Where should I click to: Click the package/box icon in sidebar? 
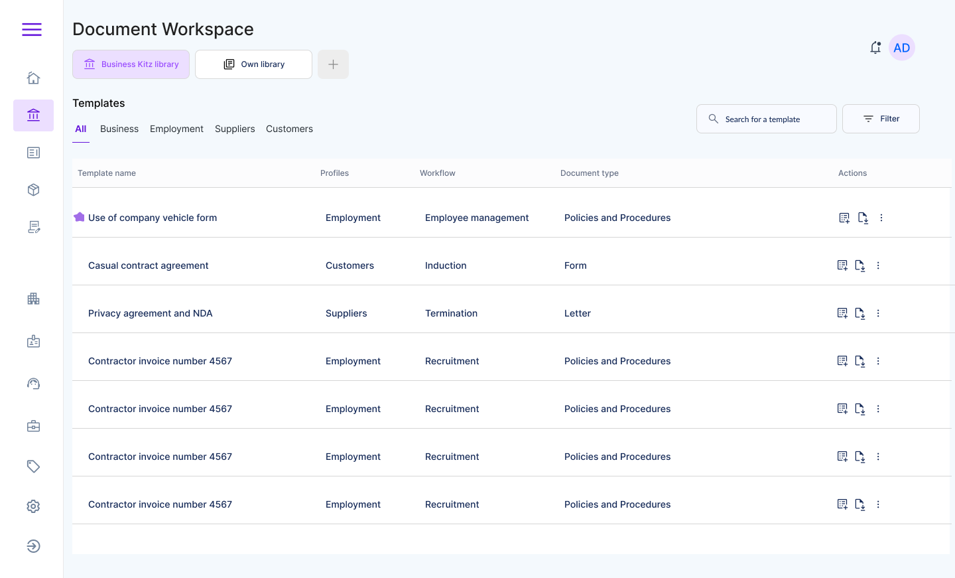tap(33, 189)
